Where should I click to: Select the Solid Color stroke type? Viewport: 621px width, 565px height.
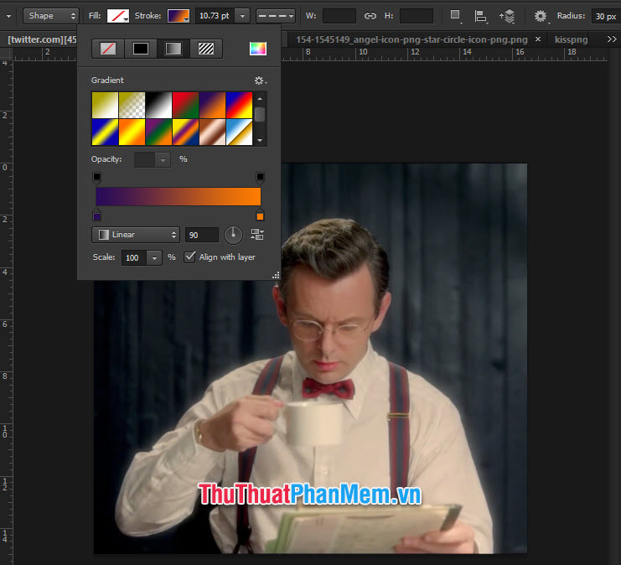(x=141, y=49)
